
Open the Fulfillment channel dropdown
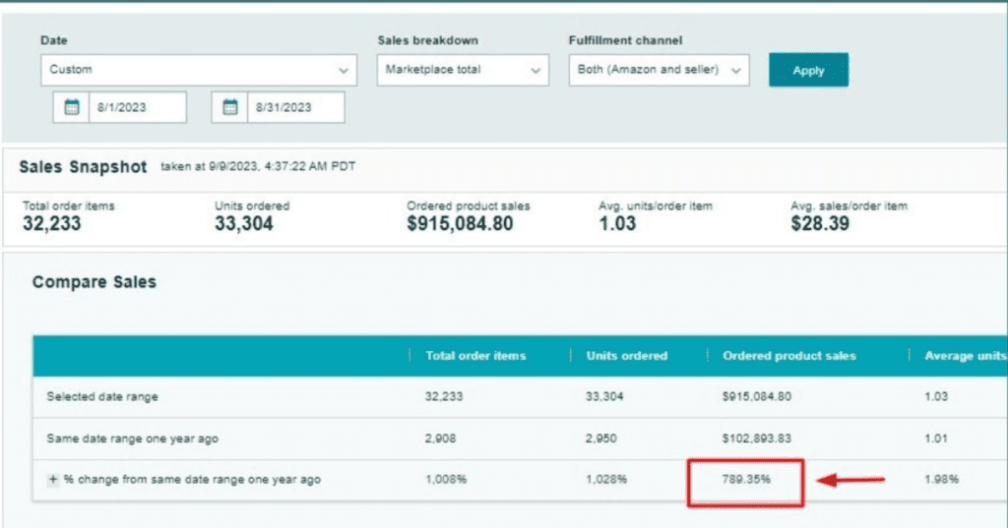pyautogui.click(x=659, y=70)
